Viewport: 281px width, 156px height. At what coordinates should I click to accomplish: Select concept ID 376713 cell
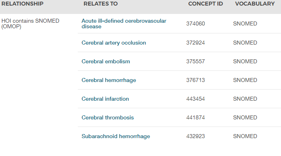[x=196, y=80]
